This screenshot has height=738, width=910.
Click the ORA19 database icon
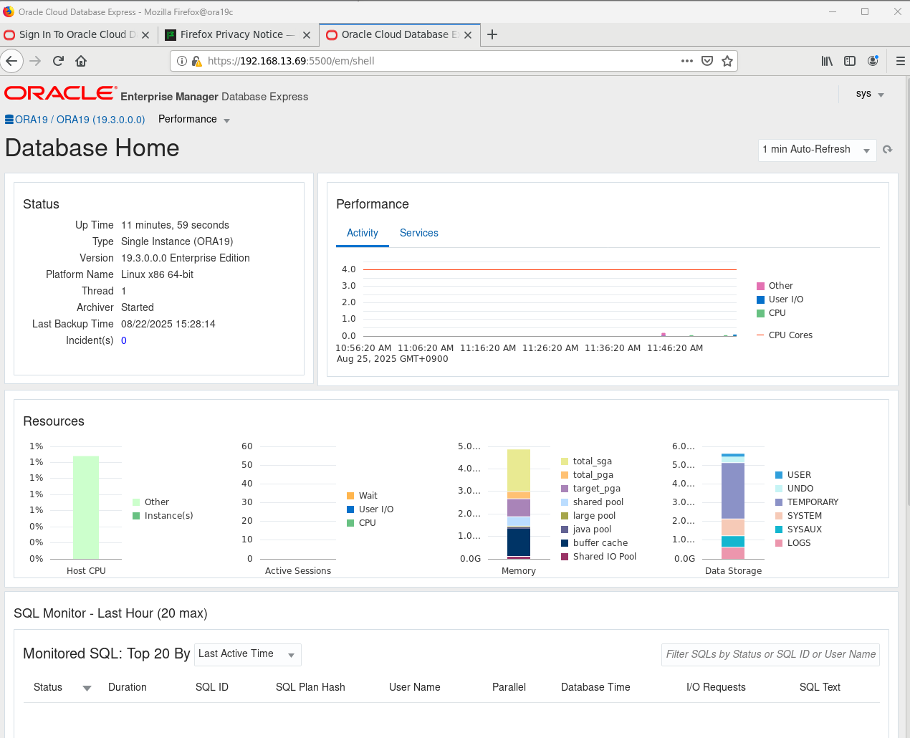pos(9,120)
